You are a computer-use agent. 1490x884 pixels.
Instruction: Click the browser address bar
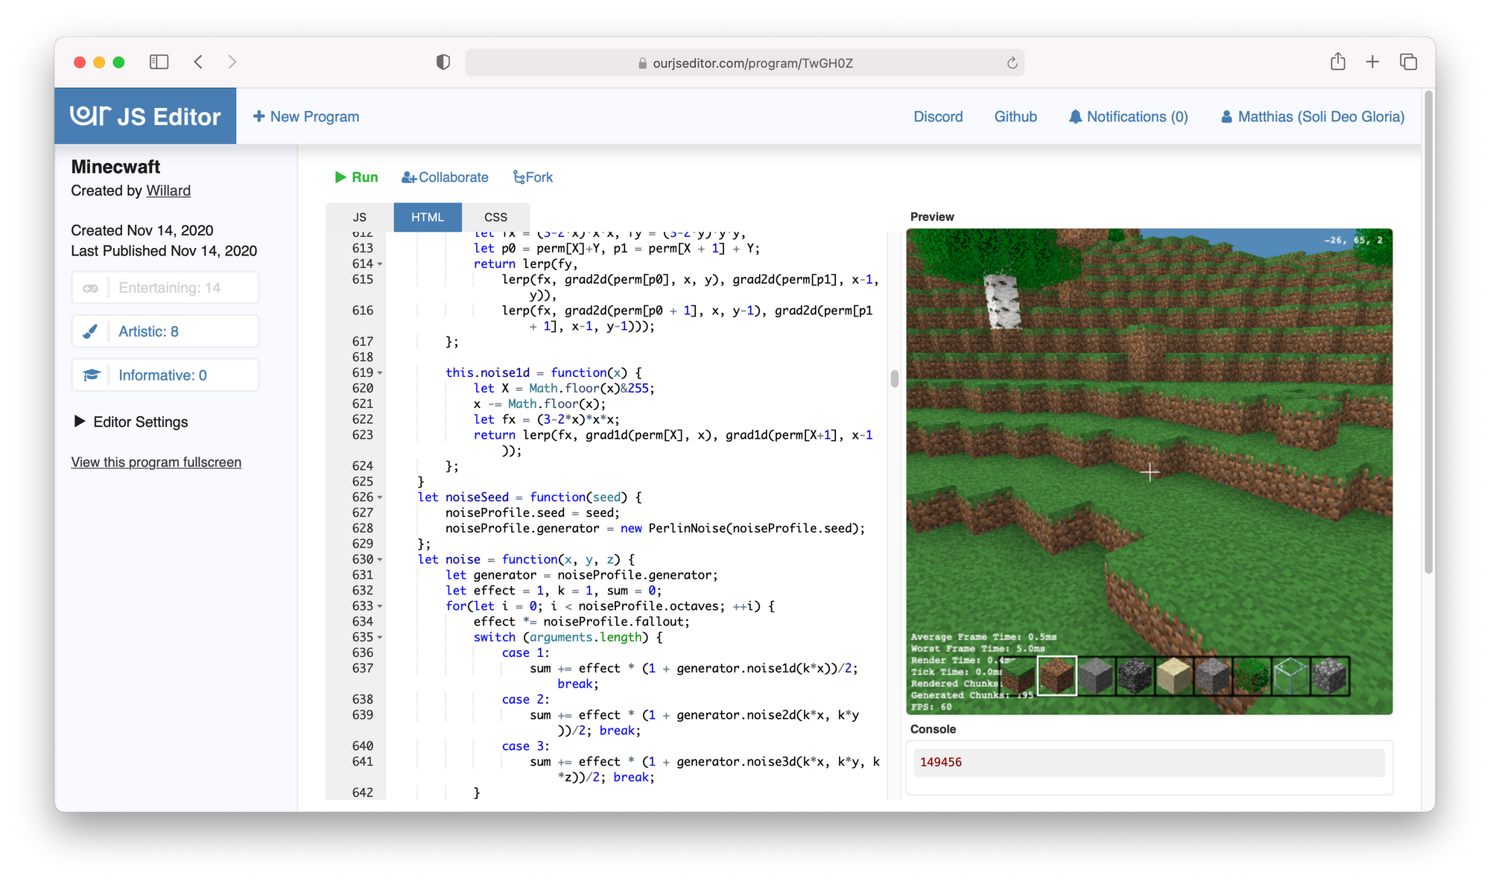(x=745, y=63)
